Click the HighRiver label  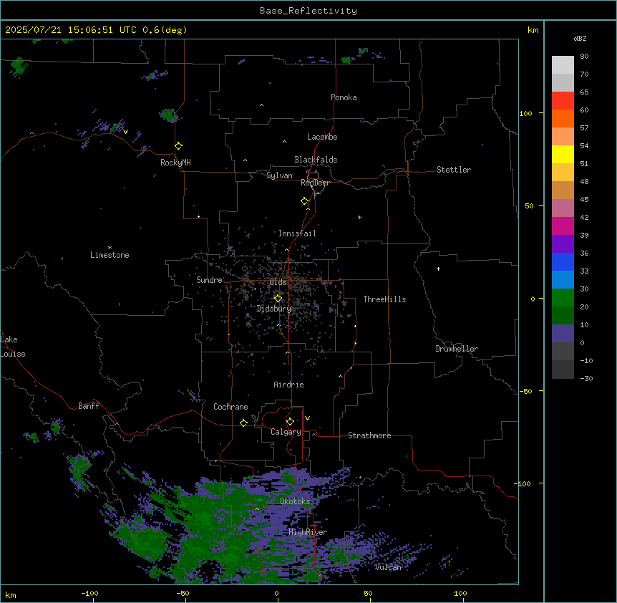pos(308,532)
